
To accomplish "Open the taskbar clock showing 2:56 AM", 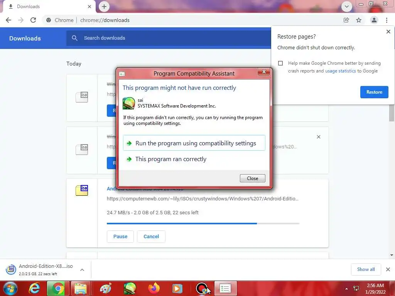I will 375,289.
